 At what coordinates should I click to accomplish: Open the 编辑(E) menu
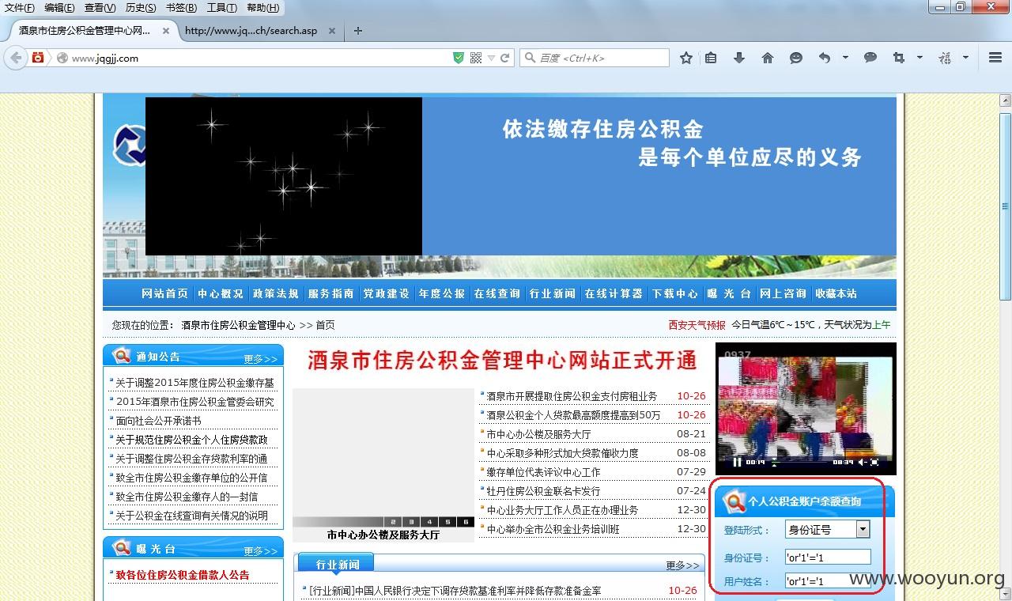pos(60,8)
